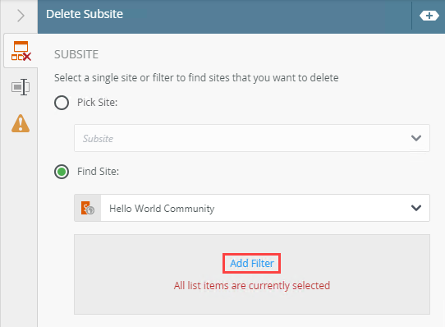This screenshot has width=445, height=327.
Task: Click the Find Site label text
Action: [x=98, y=172]
